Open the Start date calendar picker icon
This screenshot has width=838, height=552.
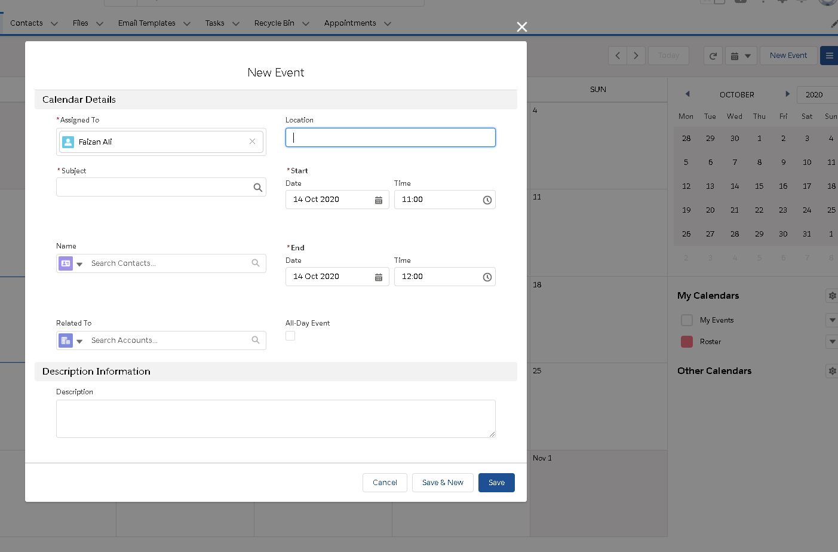378,200
